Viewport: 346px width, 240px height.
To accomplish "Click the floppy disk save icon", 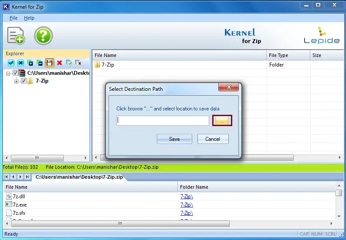I will coord(49,63).
